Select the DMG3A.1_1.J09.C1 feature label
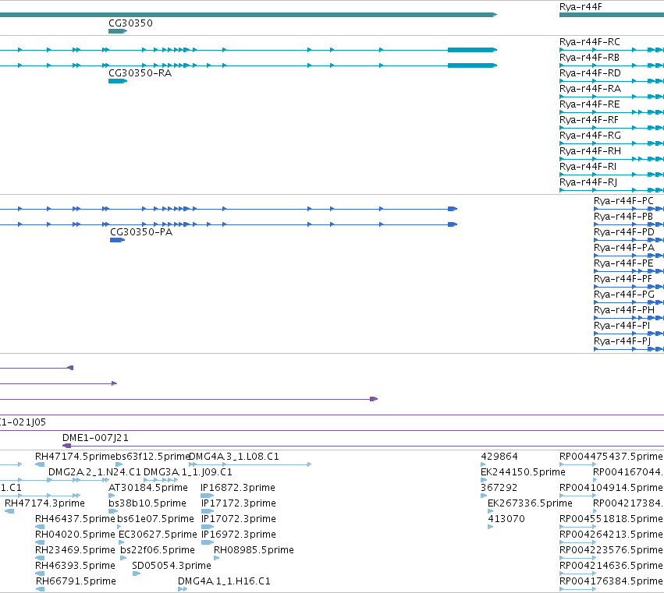 [x=187, y=472]
